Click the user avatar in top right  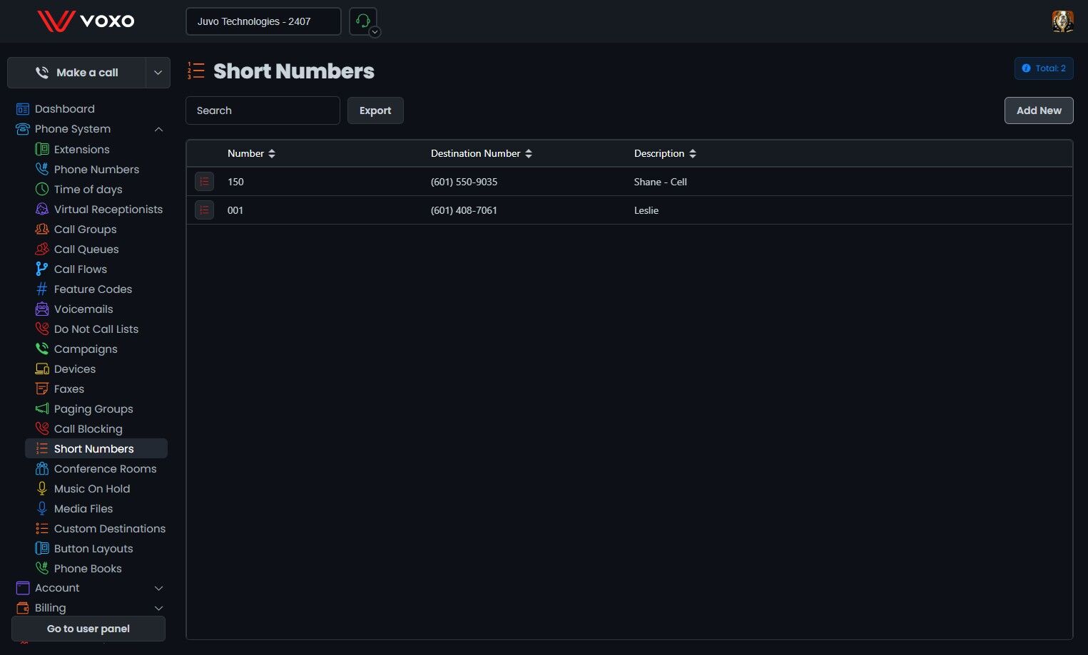pyautogui.click(x=1062, y=21)
